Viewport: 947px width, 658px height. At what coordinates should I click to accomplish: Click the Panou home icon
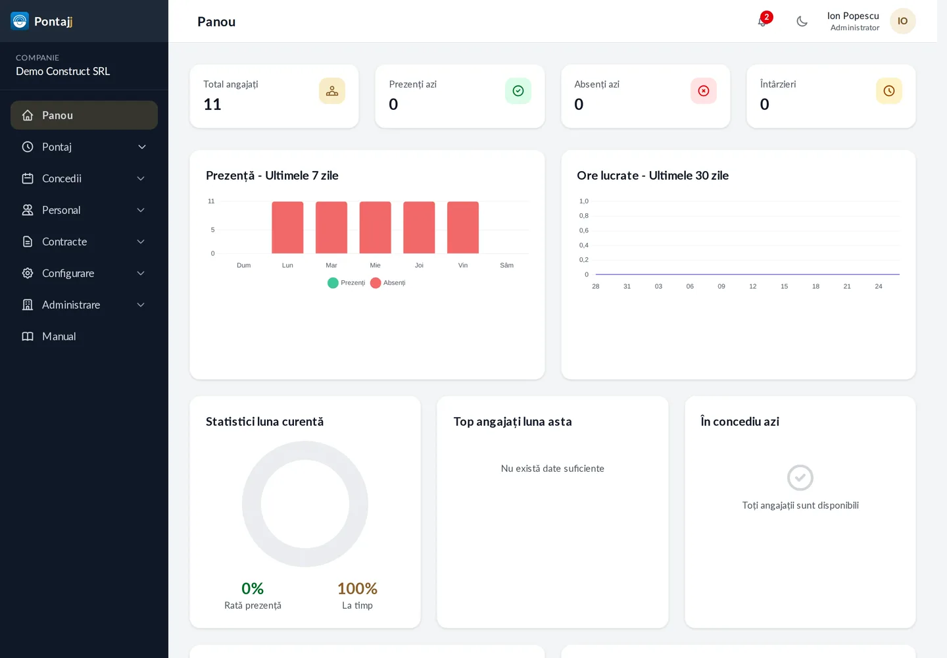coord(28,115)
